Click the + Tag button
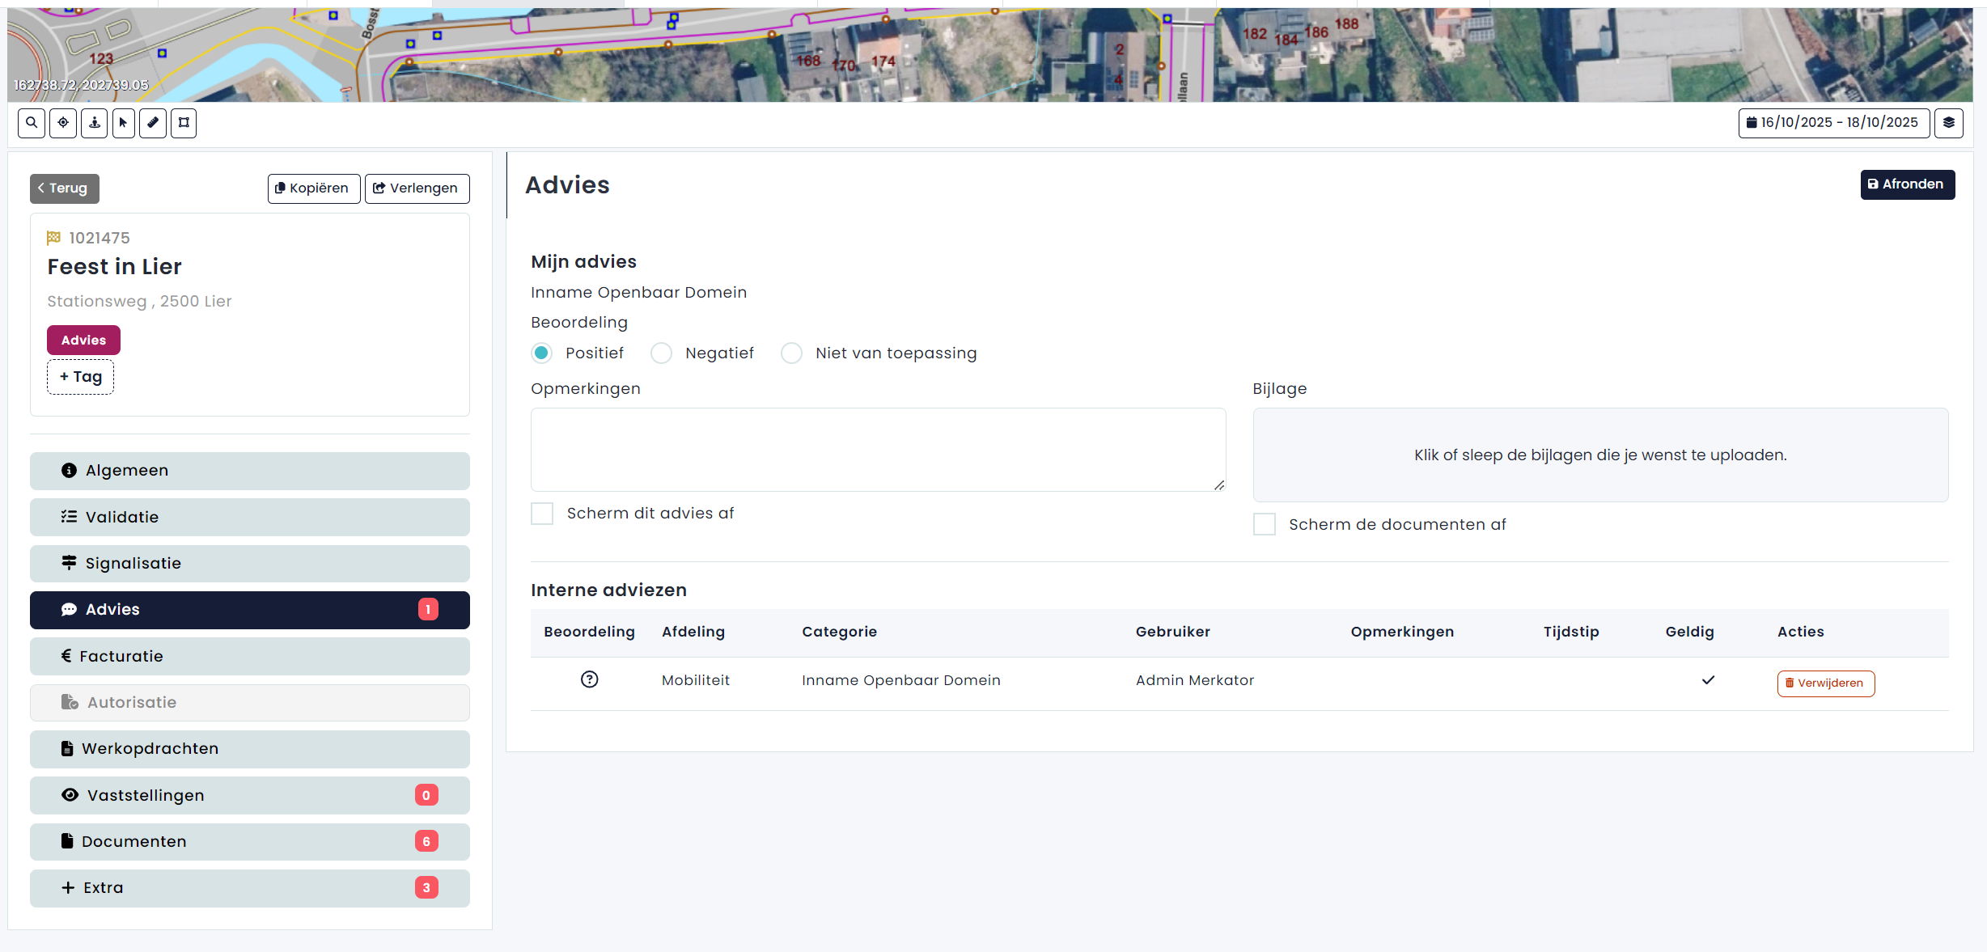1987x952 pixels. [80, 377]
